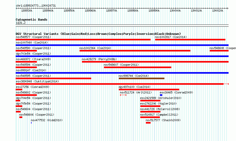Click the blue bar for nsv999147

[122, 73]
